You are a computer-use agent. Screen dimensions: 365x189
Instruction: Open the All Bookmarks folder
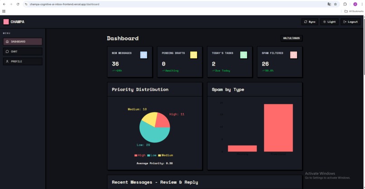click(354, 11)
